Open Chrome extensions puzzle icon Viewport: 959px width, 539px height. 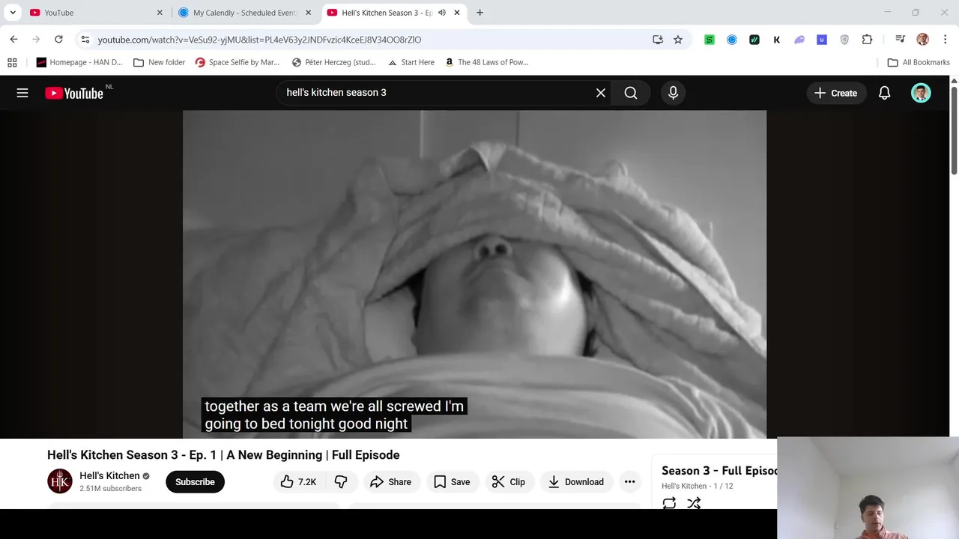(x=868, y=40)
